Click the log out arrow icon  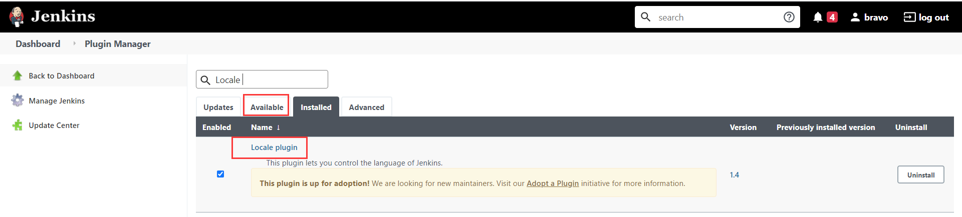point(909,17)
